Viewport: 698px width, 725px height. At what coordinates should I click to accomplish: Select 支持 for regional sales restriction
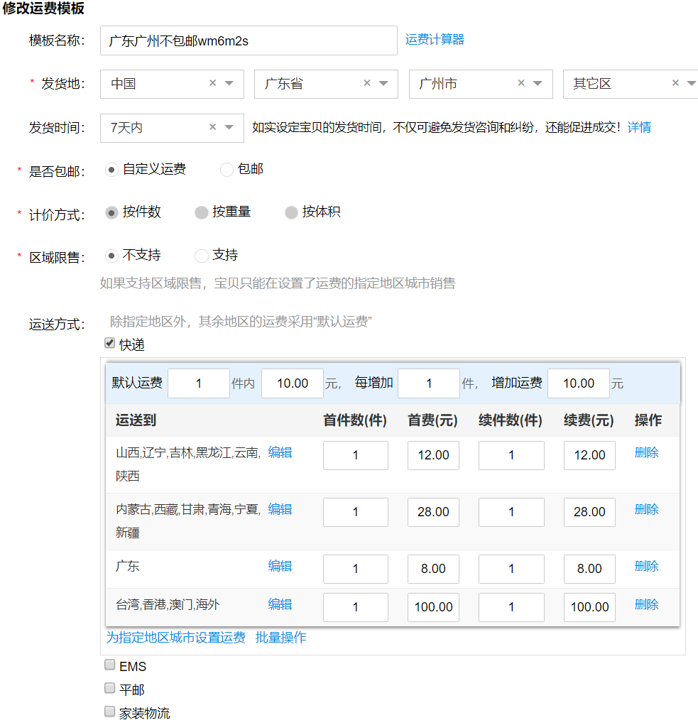pos(202,256)
